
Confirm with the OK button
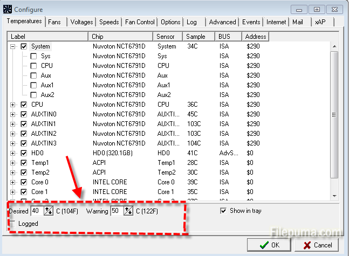[269, 245]
